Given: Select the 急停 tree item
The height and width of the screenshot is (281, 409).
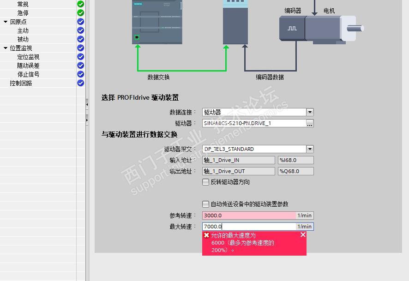Looking at the screenshot, I should [23, 13].
